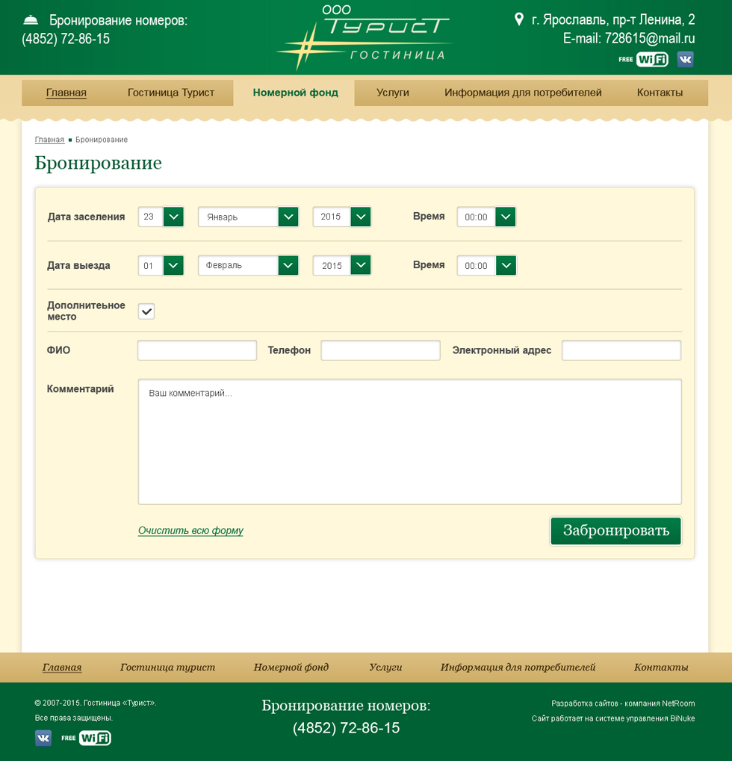Open Информация для потребителей top menu item
Image resolution: width=732 pixels, height=761 pixels.
point(523,93)
